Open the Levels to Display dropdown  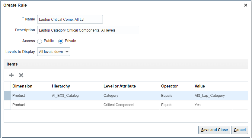tap(53, 52)
